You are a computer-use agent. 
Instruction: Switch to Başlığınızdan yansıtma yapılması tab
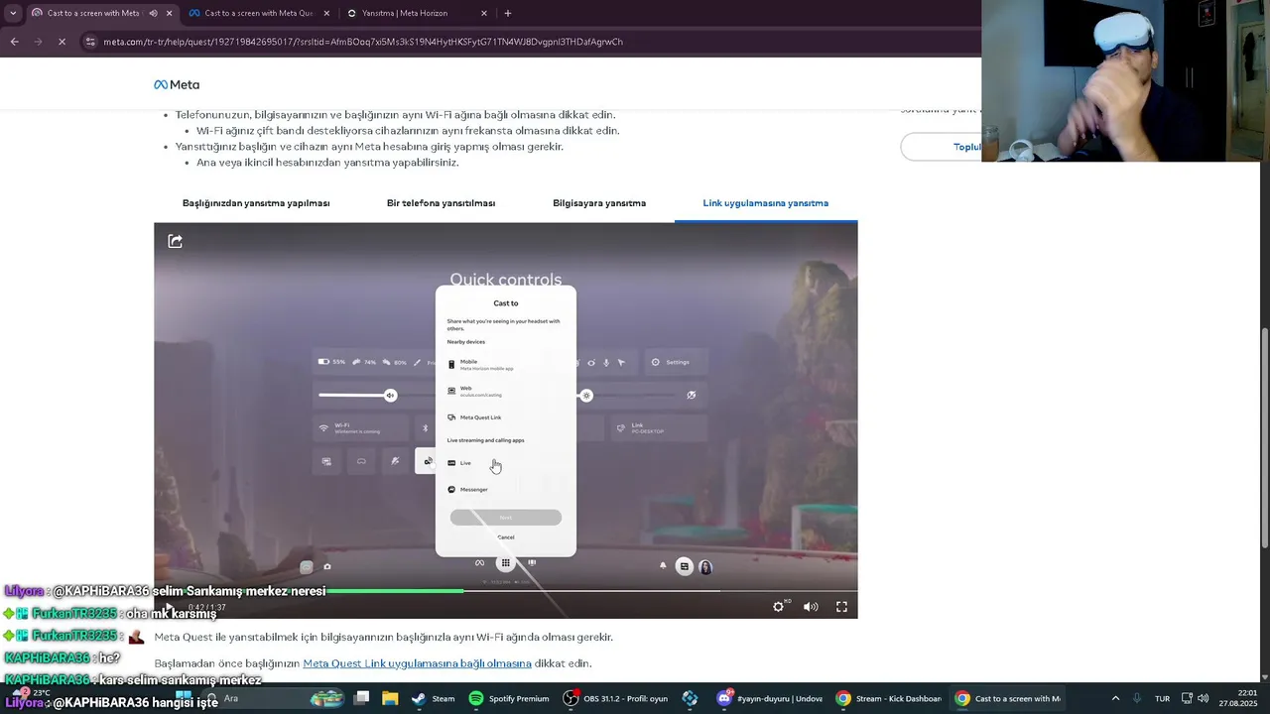coord(256,203)
